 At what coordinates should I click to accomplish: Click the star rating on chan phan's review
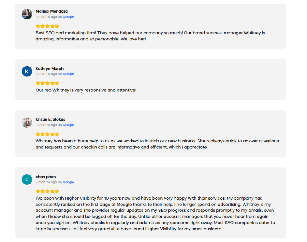point(47,191)
